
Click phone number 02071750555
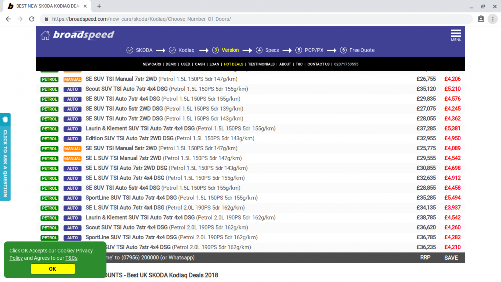tap(346, 64)
